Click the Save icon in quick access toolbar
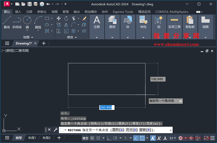This screenshot has height=143, width=217. tap(29, 4)
